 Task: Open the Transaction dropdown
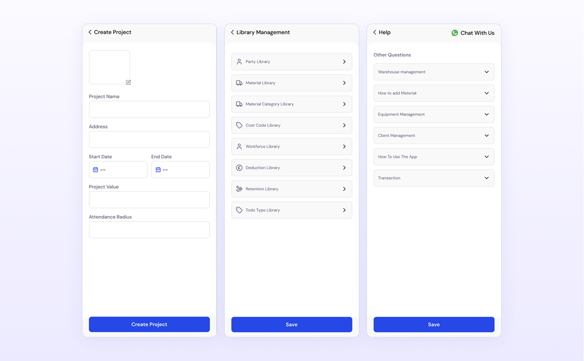(487, 178)
